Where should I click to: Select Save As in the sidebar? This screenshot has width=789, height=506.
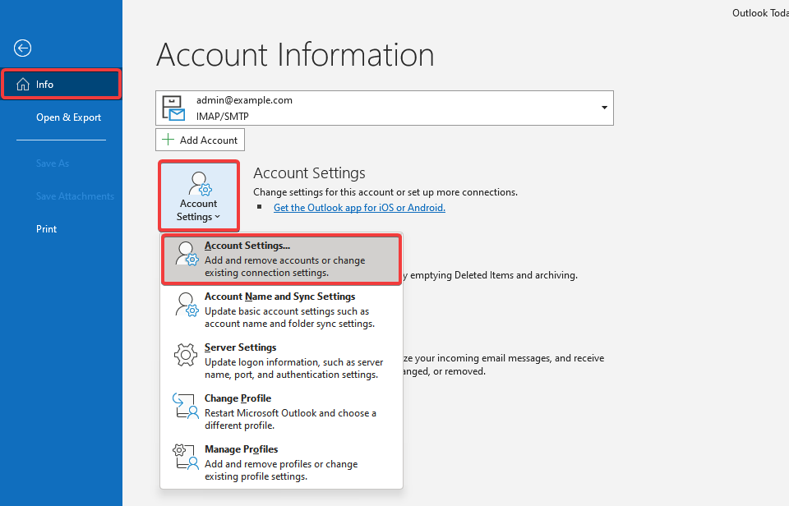click(x=52, y=163)
